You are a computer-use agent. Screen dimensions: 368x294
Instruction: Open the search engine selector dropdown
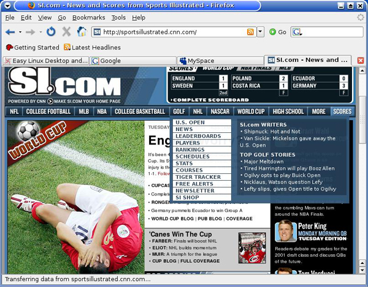297,32
